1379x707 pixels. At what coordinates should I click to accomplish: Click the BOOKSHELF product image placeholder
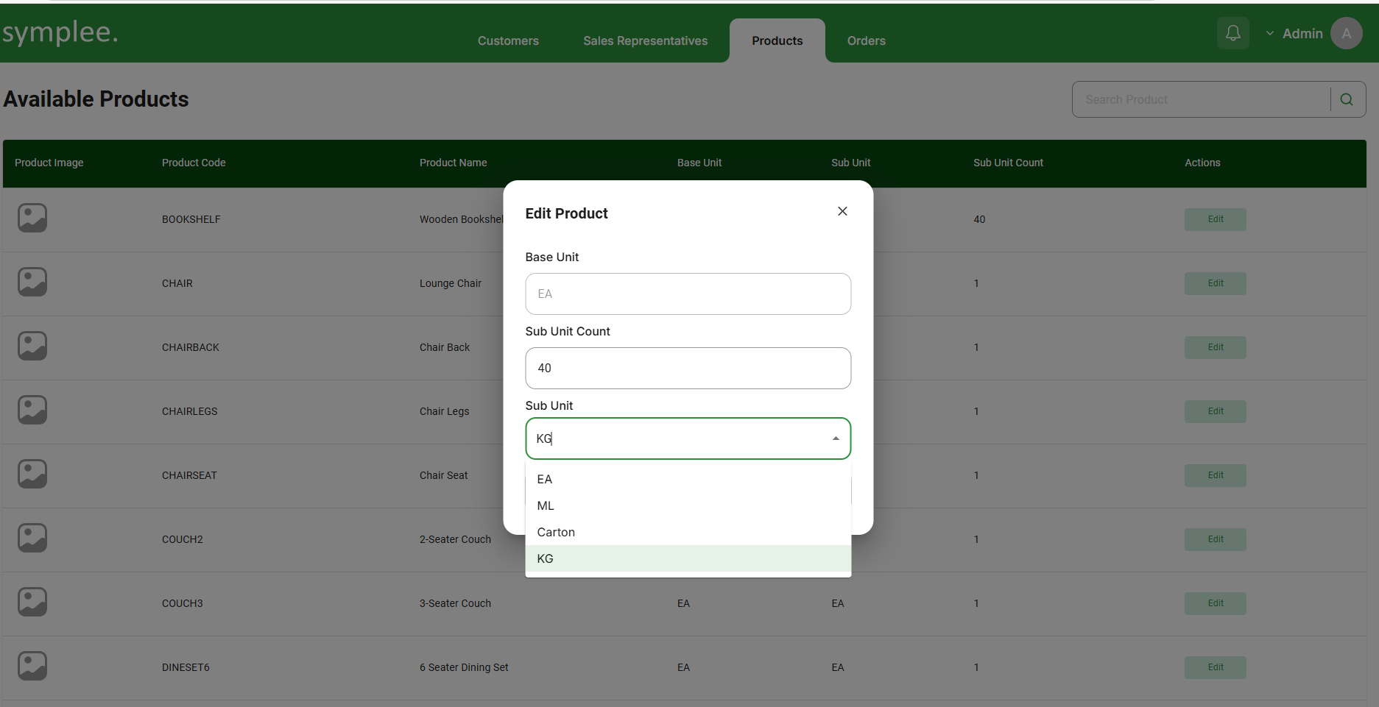point(32,219)
